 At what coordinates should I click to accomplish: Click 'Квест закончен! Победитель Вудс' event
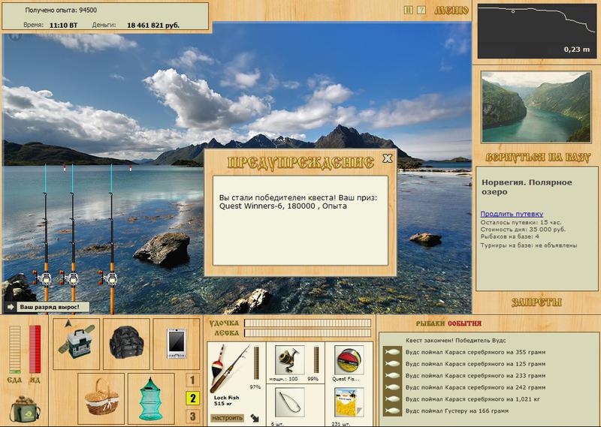point(456,340)
